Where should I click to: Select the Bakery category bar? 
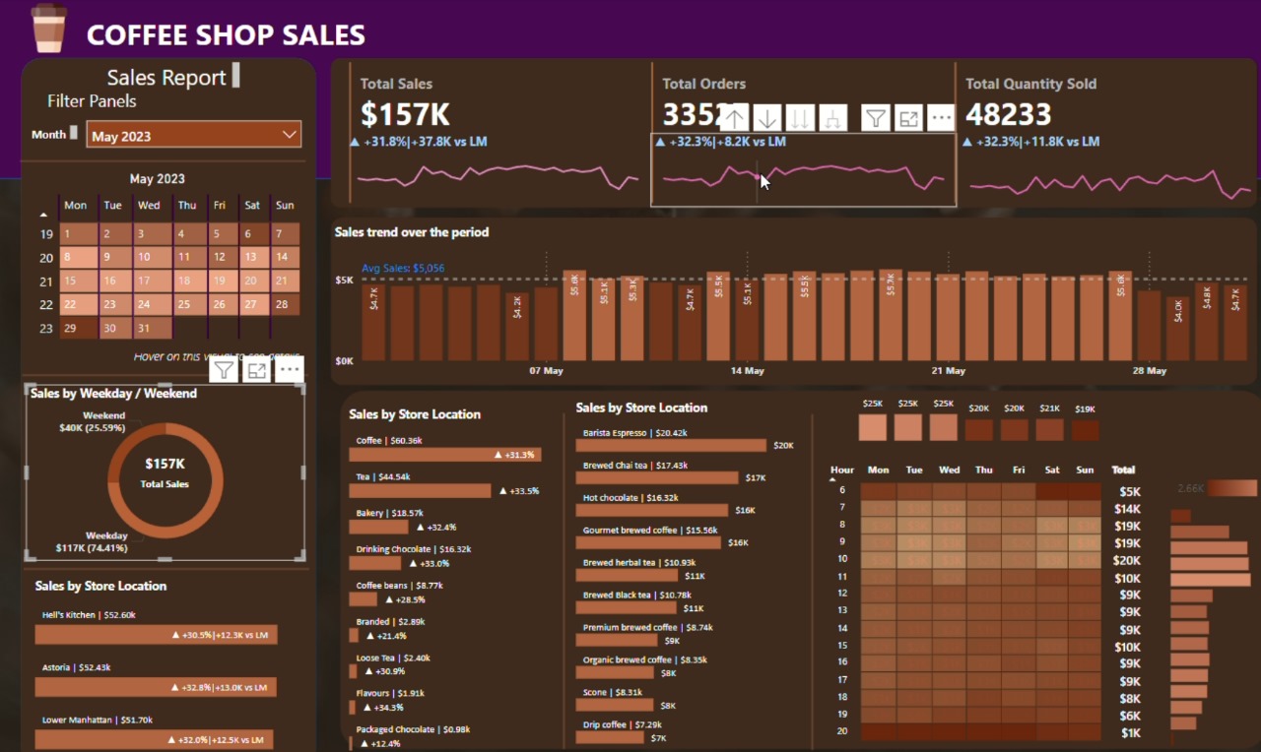pos(379,527)
